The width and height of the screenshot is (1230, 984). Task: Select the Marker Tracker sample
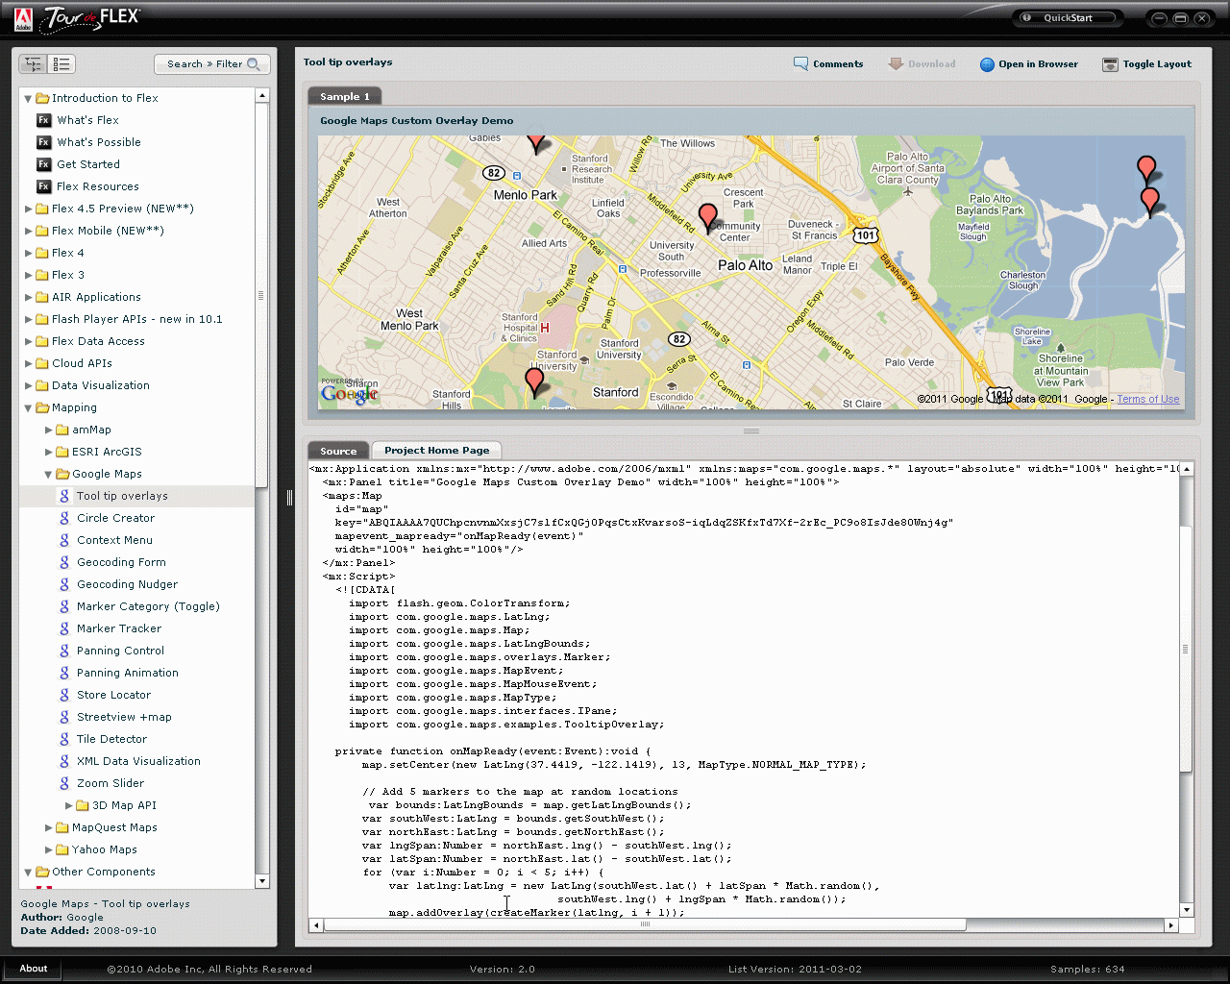click(x=119, y=628)
